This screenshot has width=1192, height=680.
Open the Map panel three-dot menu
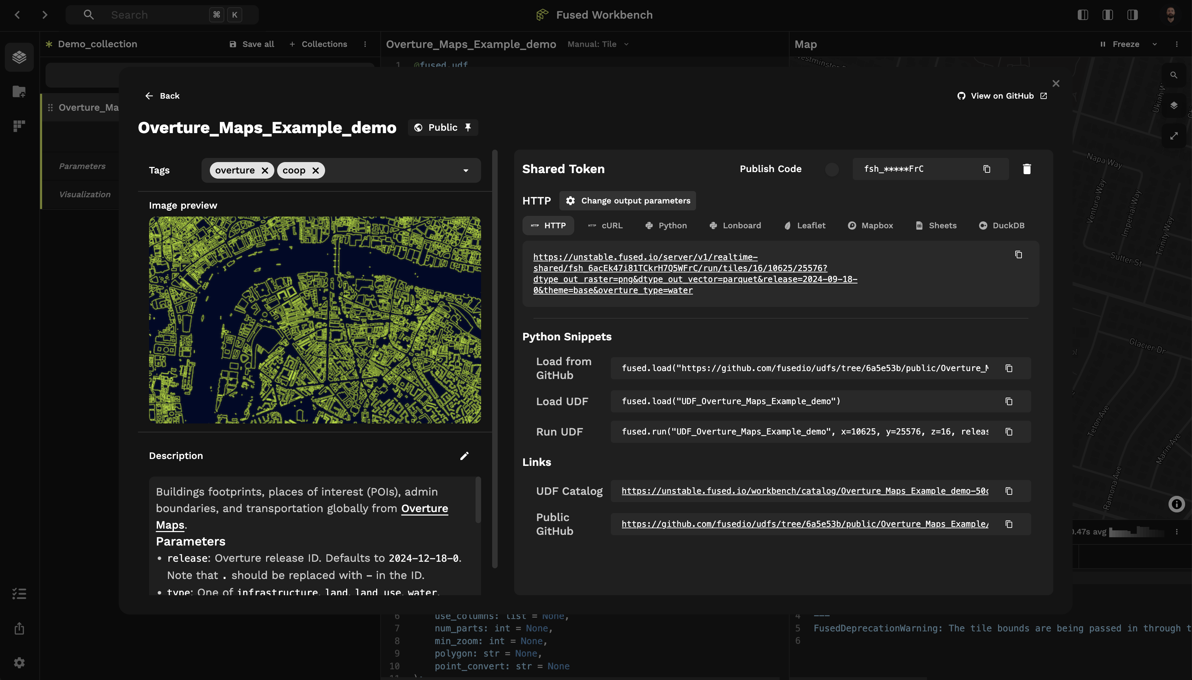1176,44
